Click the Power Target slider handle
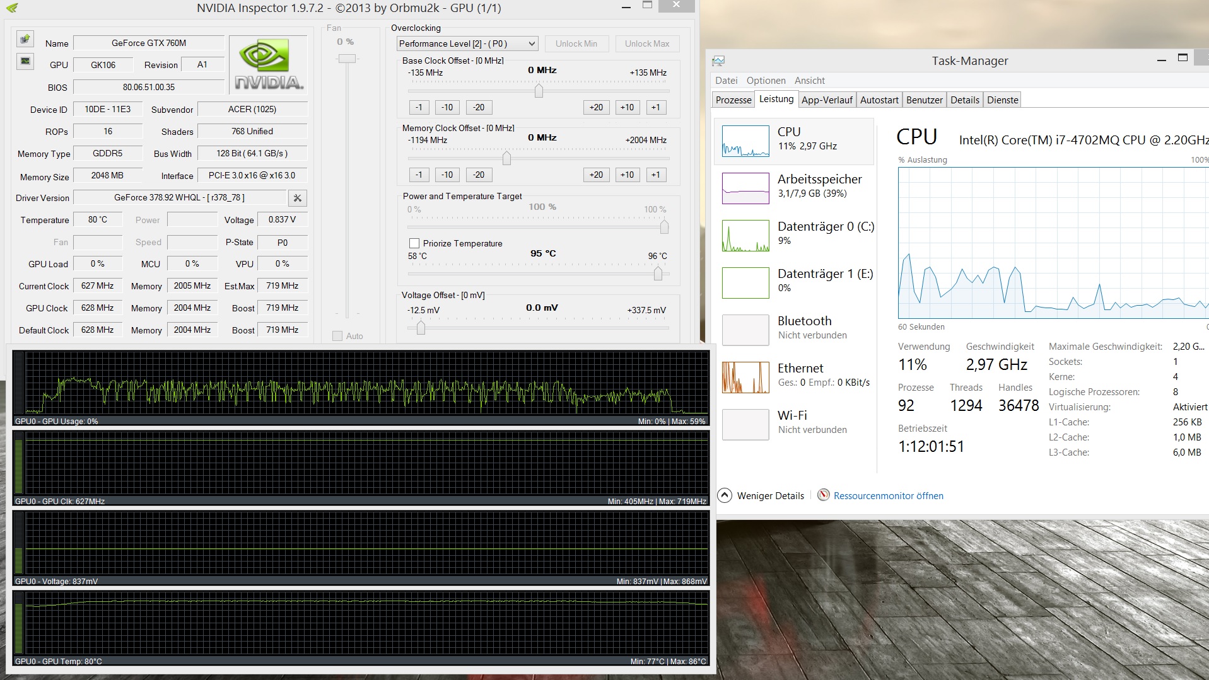Screen dimensions: 1209x680 (664, 227)
